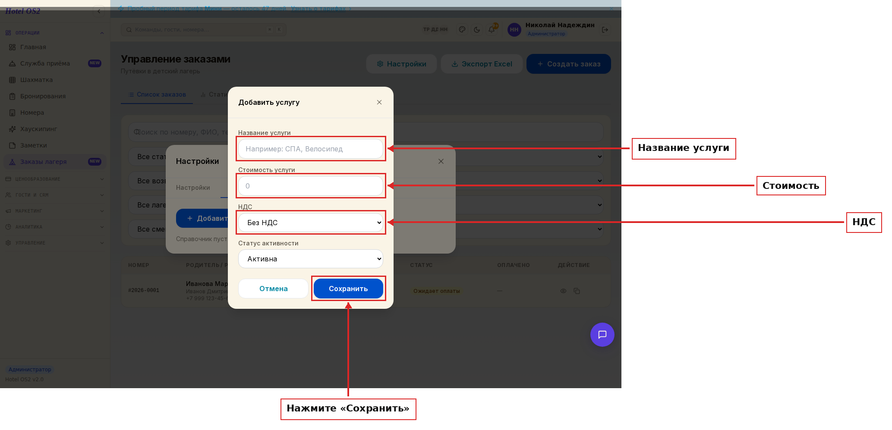Click Создать заказ button
The width and height of the screenshot is (892, 430).
click(568, 64)
